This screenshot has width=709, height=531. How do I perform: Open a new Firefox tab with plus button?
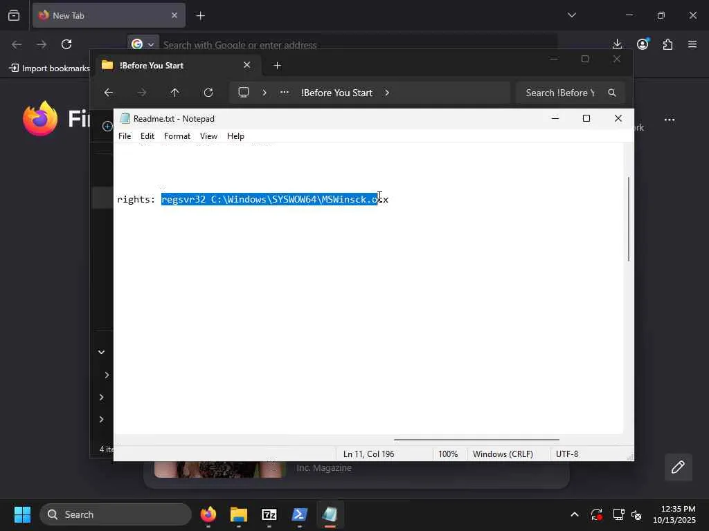coord(200,16)
